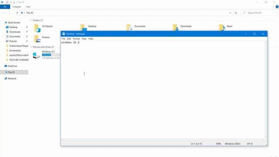Image resolution: width=279 pixels, height=157 pixels.
Task: Switch to the Explorer Computer ribbon tab
Action: coord(17,7)
